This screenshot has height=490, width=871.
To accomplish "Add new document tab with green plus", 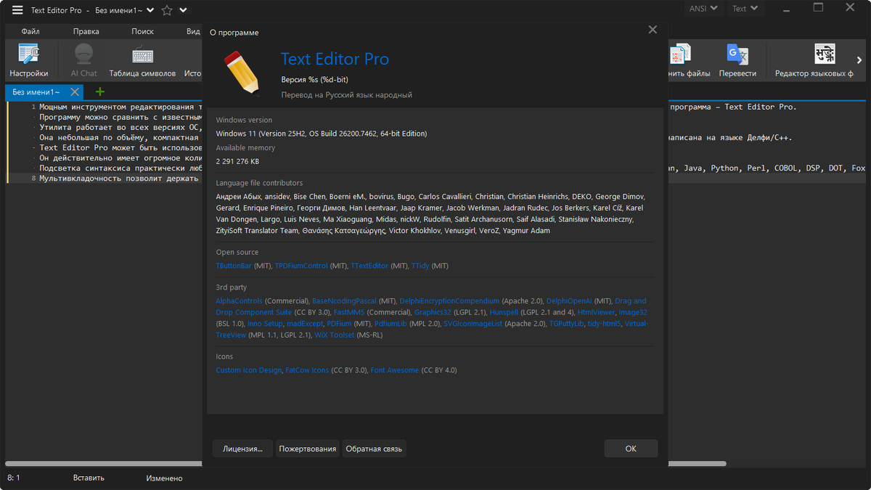I will (100, 91).
